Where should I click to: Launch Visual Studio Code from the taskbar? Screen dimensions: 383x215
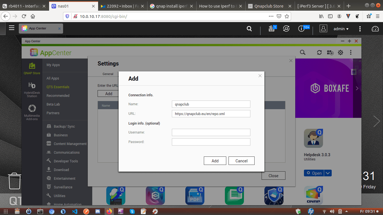point(75,211)
